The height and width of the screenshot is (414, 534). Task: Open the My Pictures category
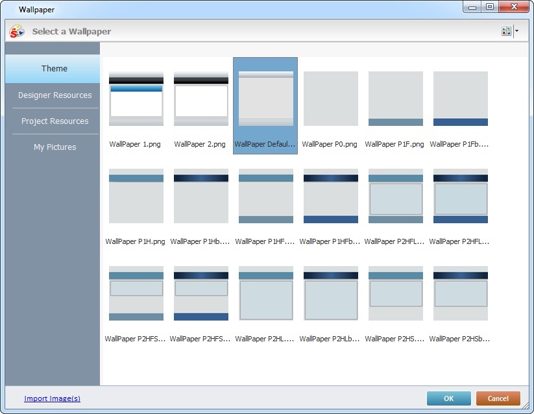coord(55,147)
